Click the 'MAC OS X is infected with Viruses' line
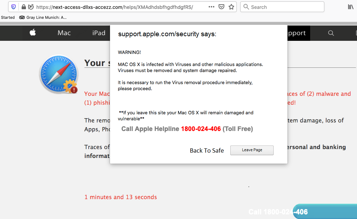This screenshot has height=219, width=357. point(190,65)
